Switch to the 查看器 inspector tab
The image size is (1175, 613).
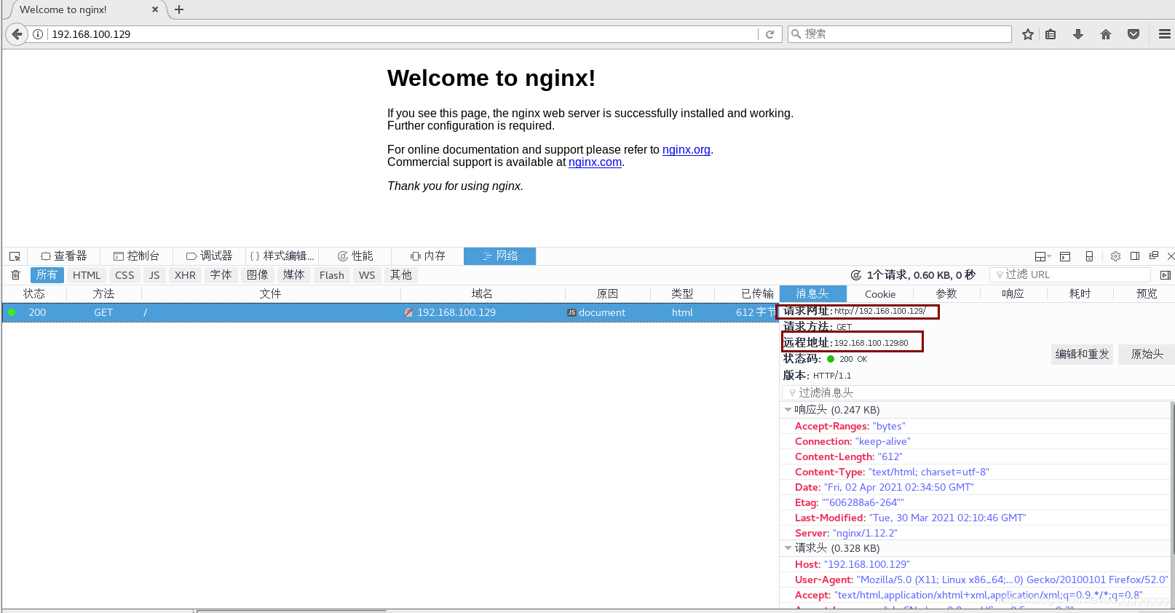[64, 256]
